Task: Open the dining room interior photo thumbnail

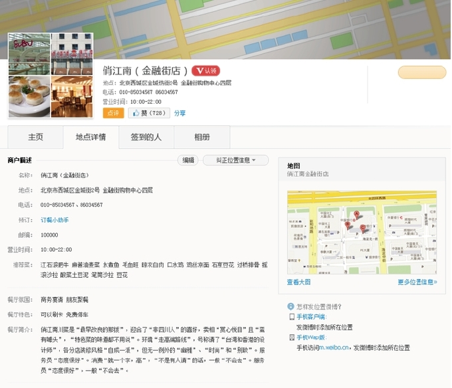Action: point(72,96)
